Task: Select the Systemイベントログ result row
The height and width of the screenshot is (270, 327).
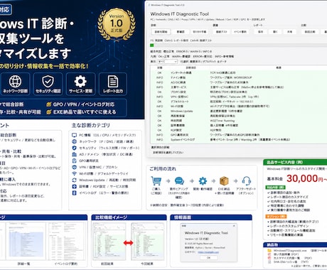Action: coord(239,140)
